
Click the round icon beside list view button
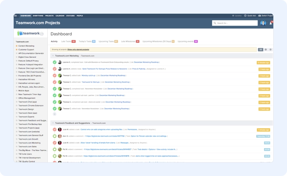(266, 50)
